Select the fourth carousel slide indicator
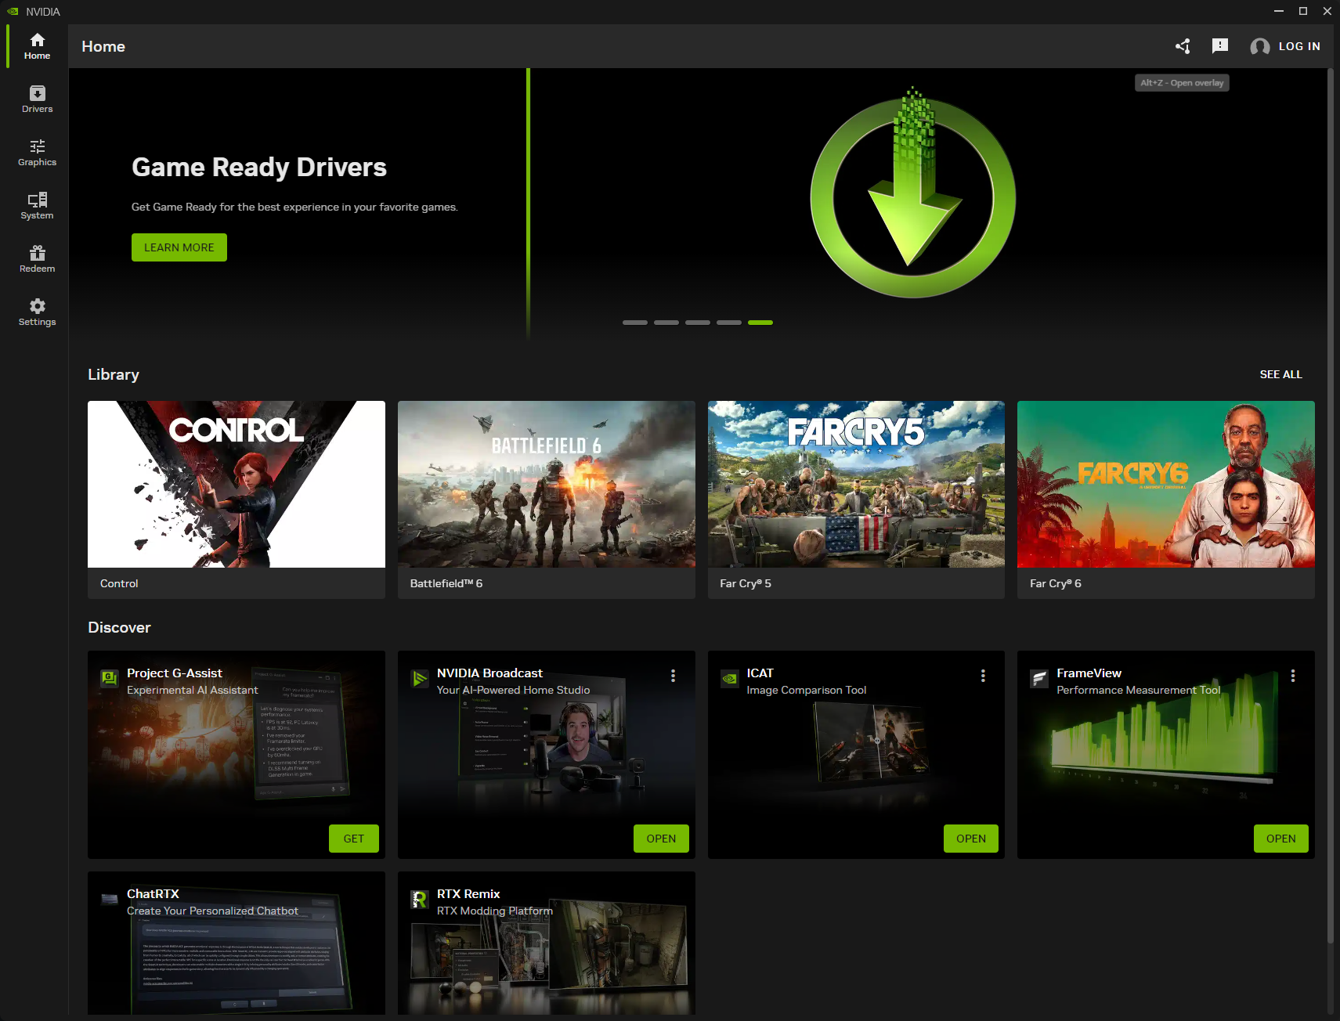 click(728, 323)
